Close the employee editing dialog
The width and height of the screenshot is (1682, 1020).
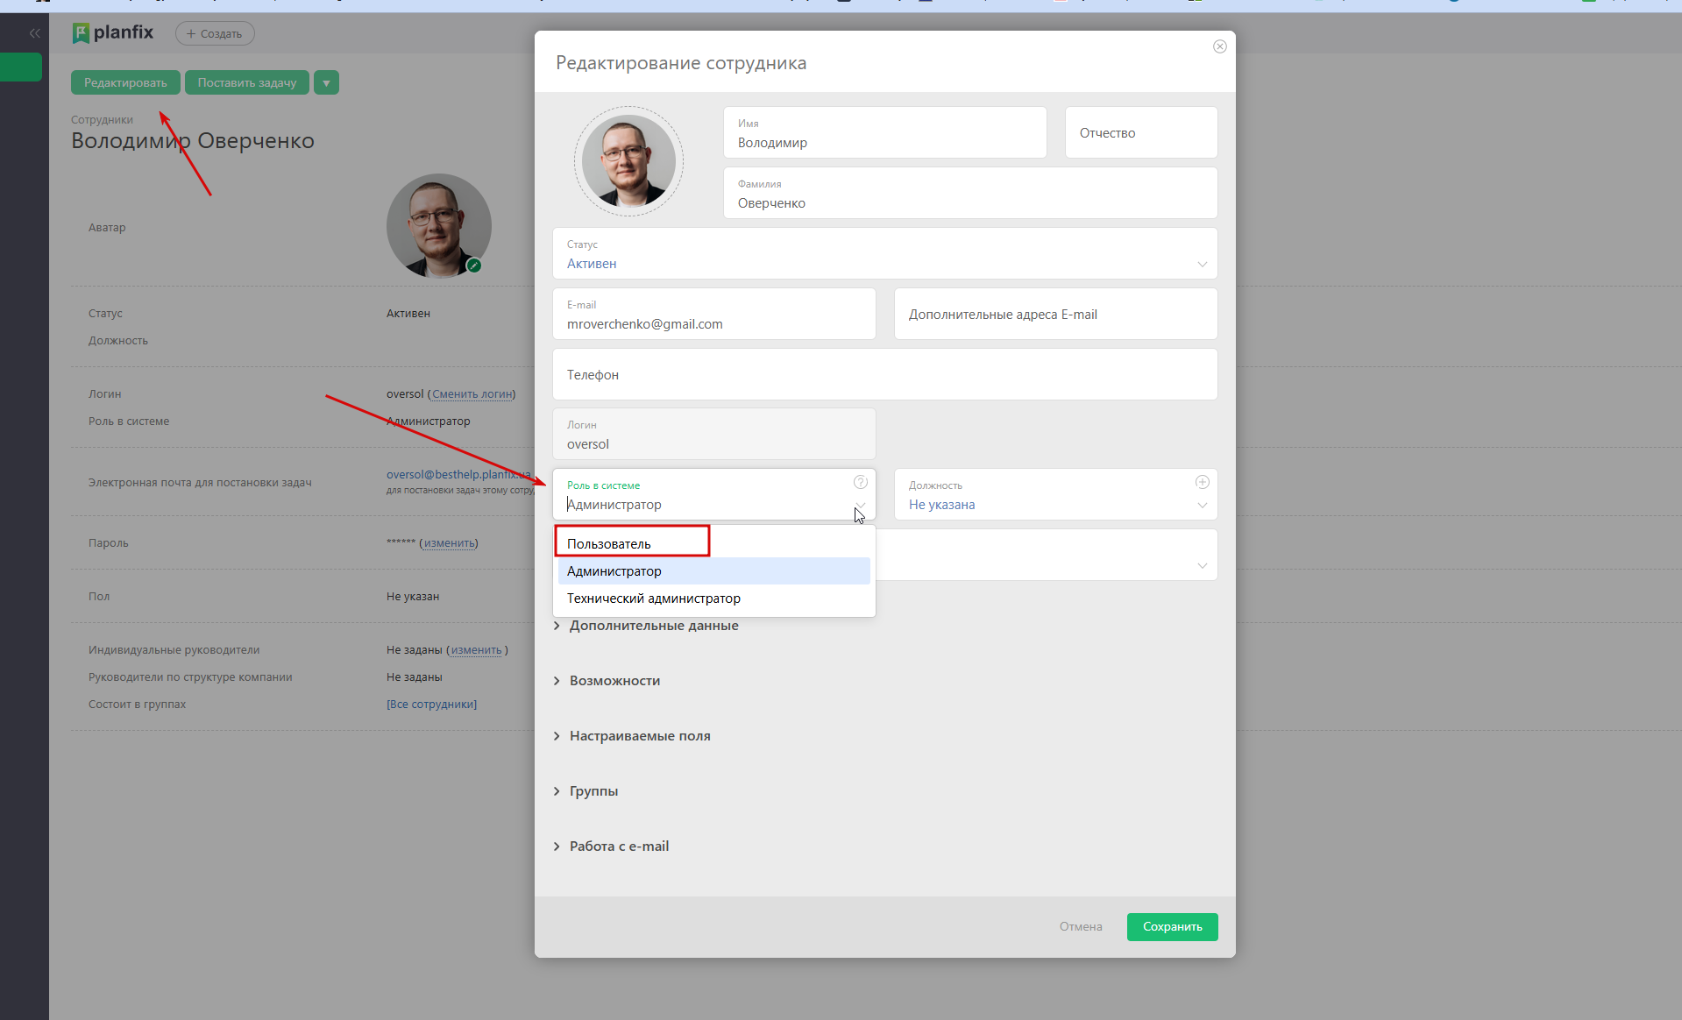tap(1219, 46)
